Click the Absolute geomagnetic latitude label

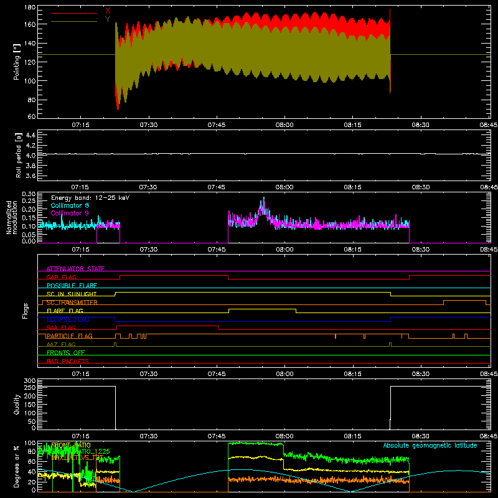(x=430, y=445)
